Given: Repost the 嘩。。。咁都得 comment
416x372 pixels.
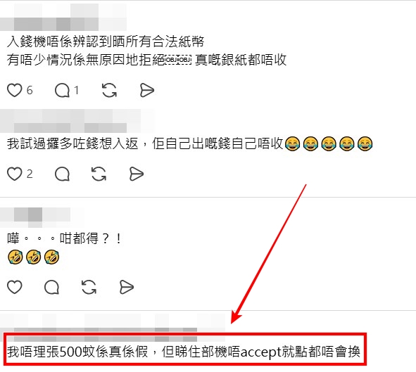Looking at the screenshot, I should click(x=89, y=287).
